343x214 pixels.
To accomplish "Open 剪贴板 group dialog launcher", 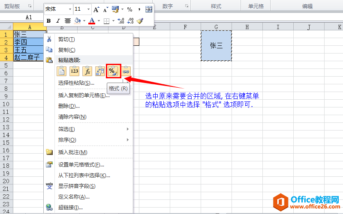I will 30,6.
